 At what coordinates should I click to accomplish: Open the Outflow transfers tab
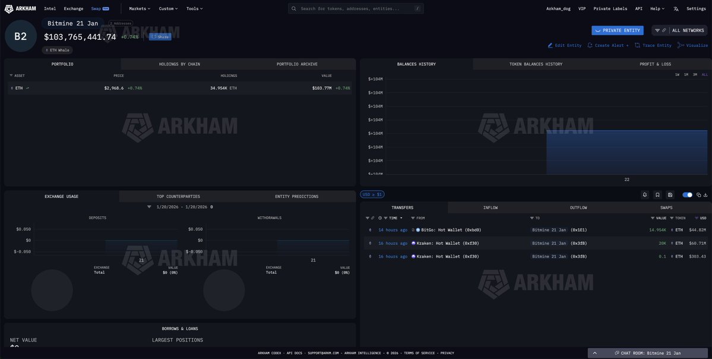point(578,207)
